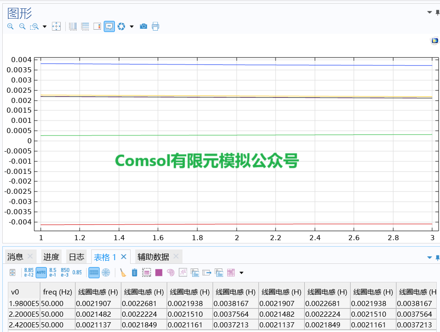This screenshot has height=332, width=440.
Task: Select first 0.0021137 table cell
Action: pos(98,325)
